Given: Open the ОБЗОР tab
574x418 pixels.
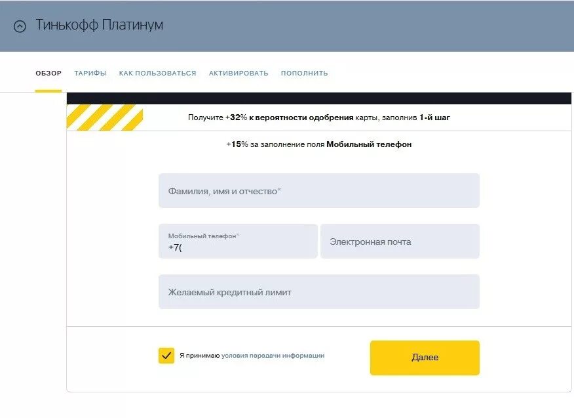Looking at the screenshot, I should click(x=48, y=73).
